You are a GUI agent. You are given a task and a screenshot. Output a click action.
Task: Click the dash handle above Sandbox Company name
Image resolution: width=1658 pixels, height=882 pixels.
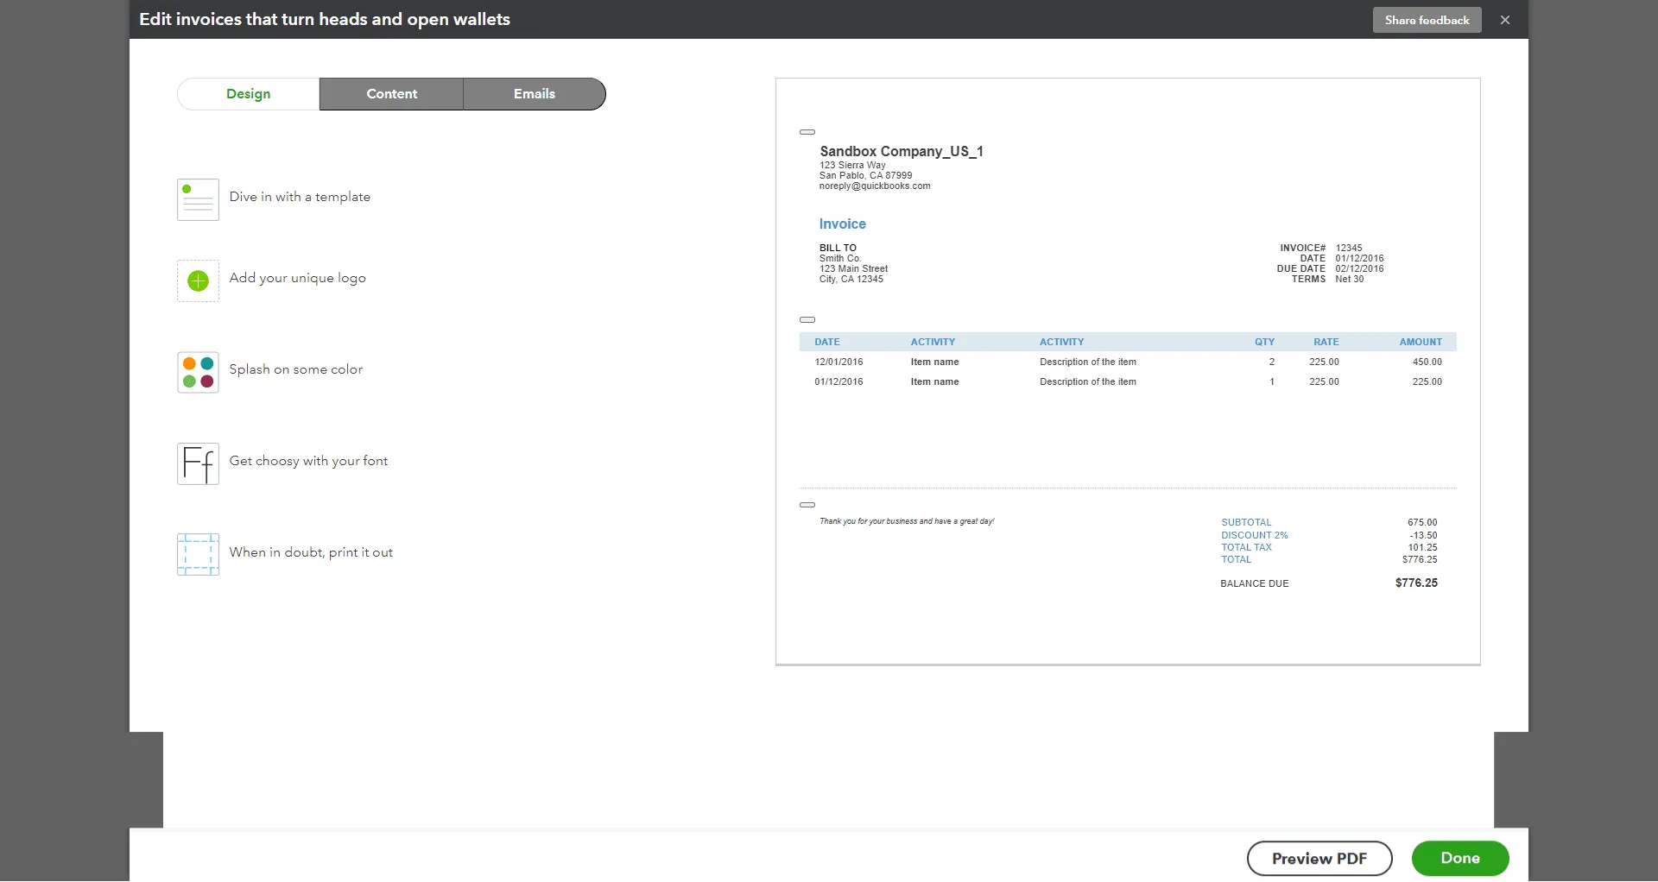(x=807, y=132)
